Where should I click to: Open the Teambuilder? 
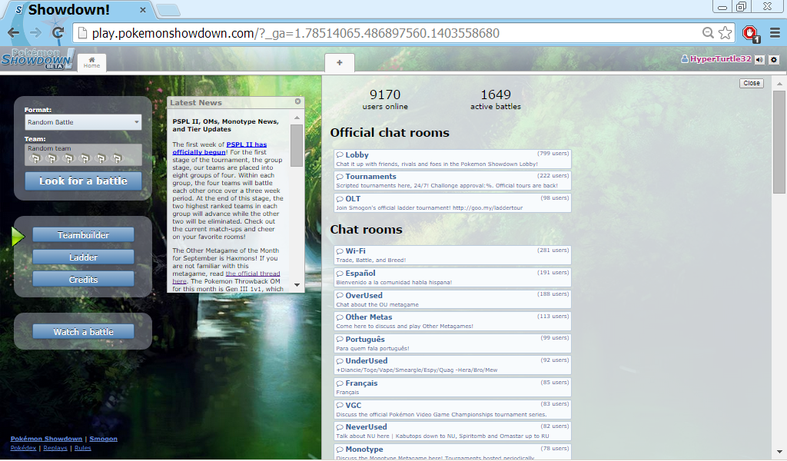click(x=83, y=235)
